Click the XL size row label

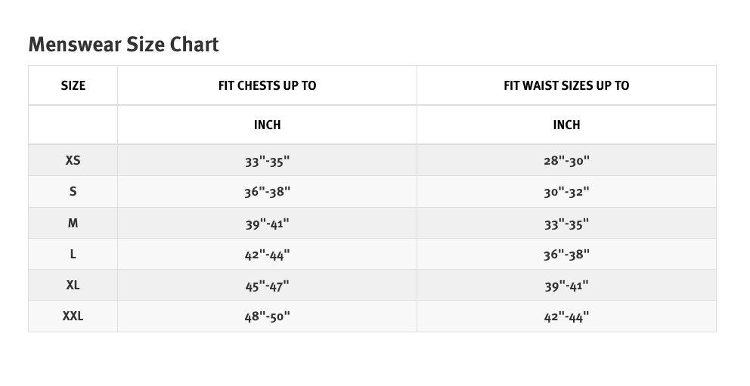(x=73, y=285)
